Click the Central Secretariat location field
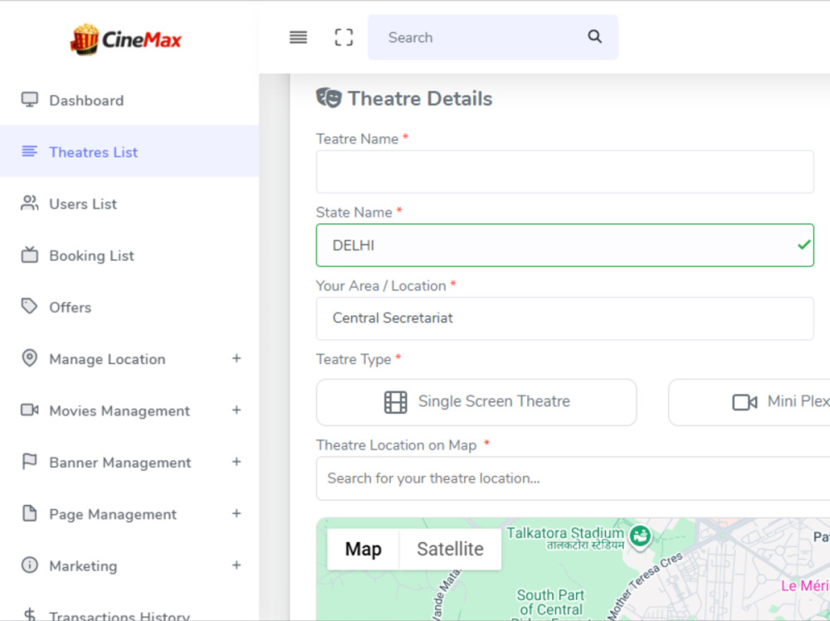This screenshot has height=621, width=830. tap(564, 318)
